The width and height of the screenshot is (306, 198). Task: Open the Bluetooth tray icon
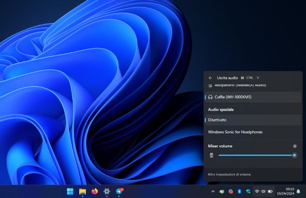239,191
